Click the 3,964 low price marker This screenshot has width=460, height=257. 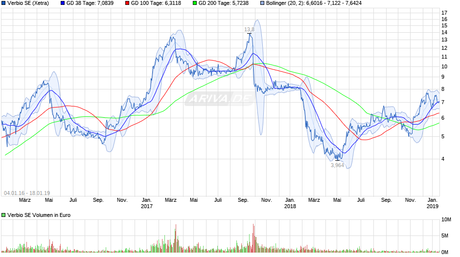click(x=337, y=165)
